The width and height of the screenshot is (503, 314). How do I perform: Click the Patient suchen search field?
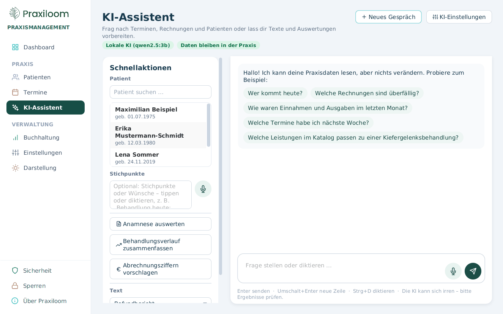161,92
